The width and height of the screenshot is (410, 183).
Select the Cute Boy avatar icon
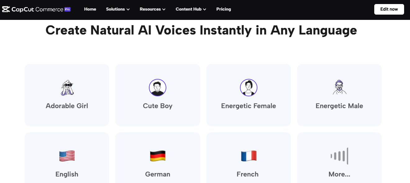click(x=158, y=88)
